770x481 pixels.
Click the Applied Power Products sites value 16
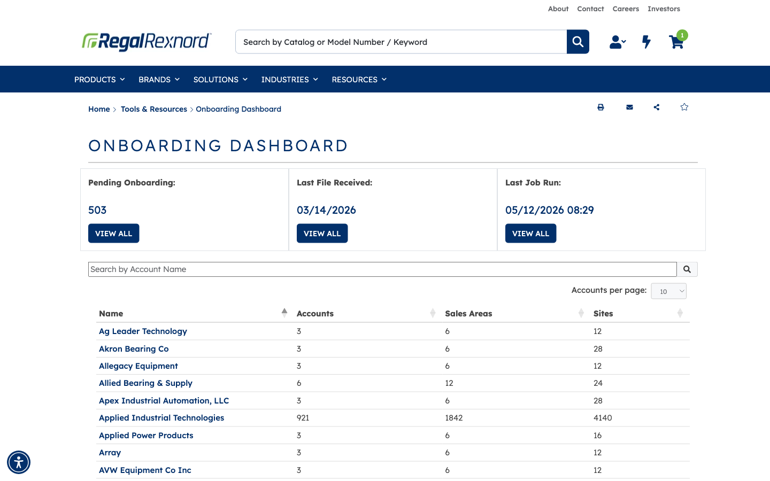(x=598, y=436)
